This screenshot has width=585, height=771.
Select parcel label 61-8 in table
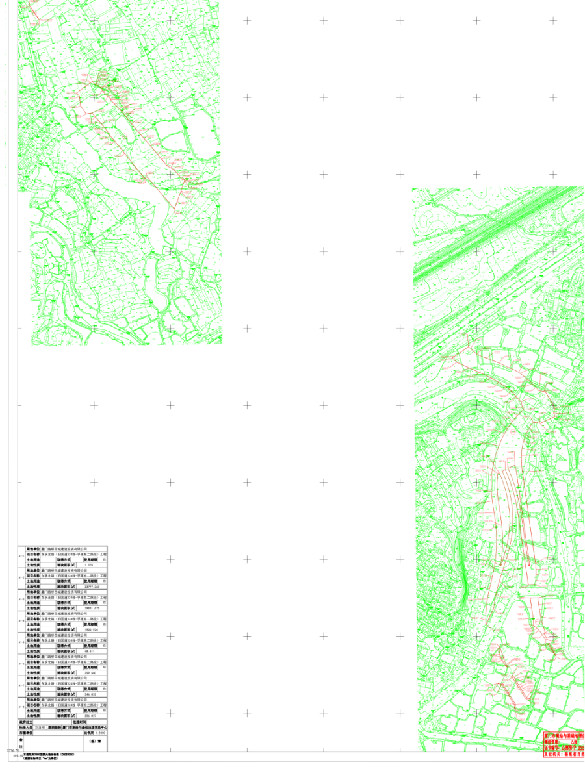(21, 707)
